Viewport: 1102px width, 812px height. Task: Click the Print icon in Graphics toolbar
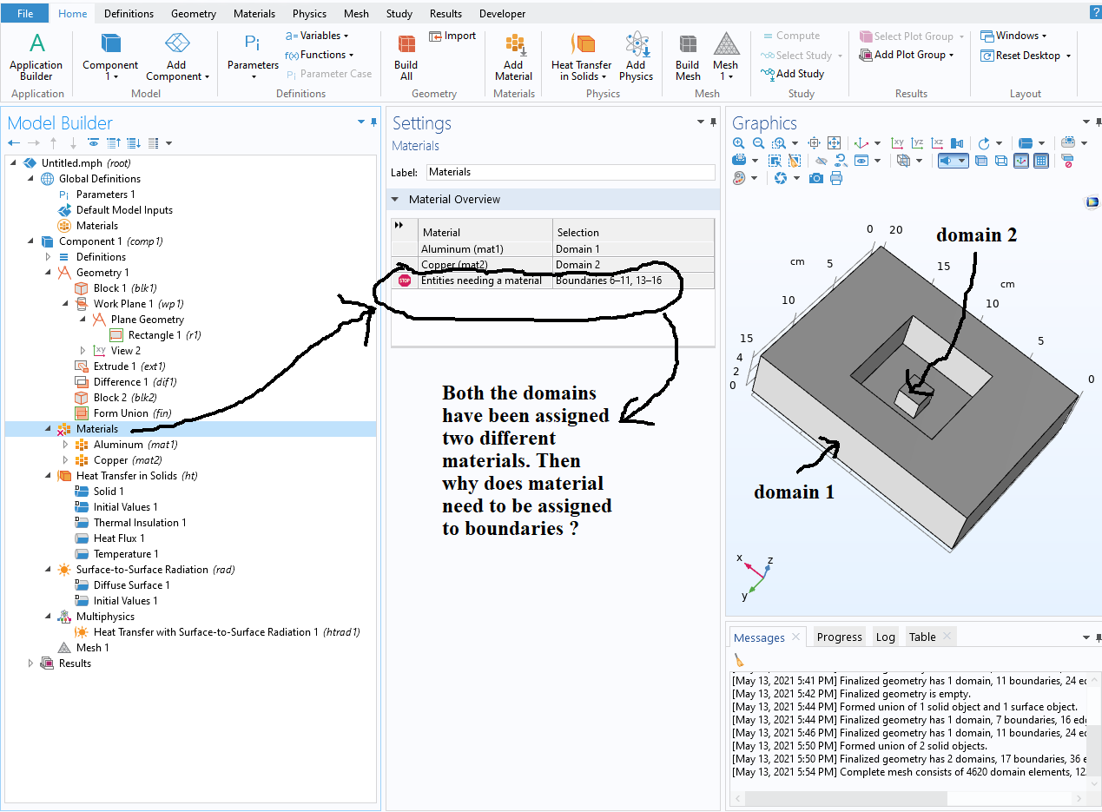(835, 178)
